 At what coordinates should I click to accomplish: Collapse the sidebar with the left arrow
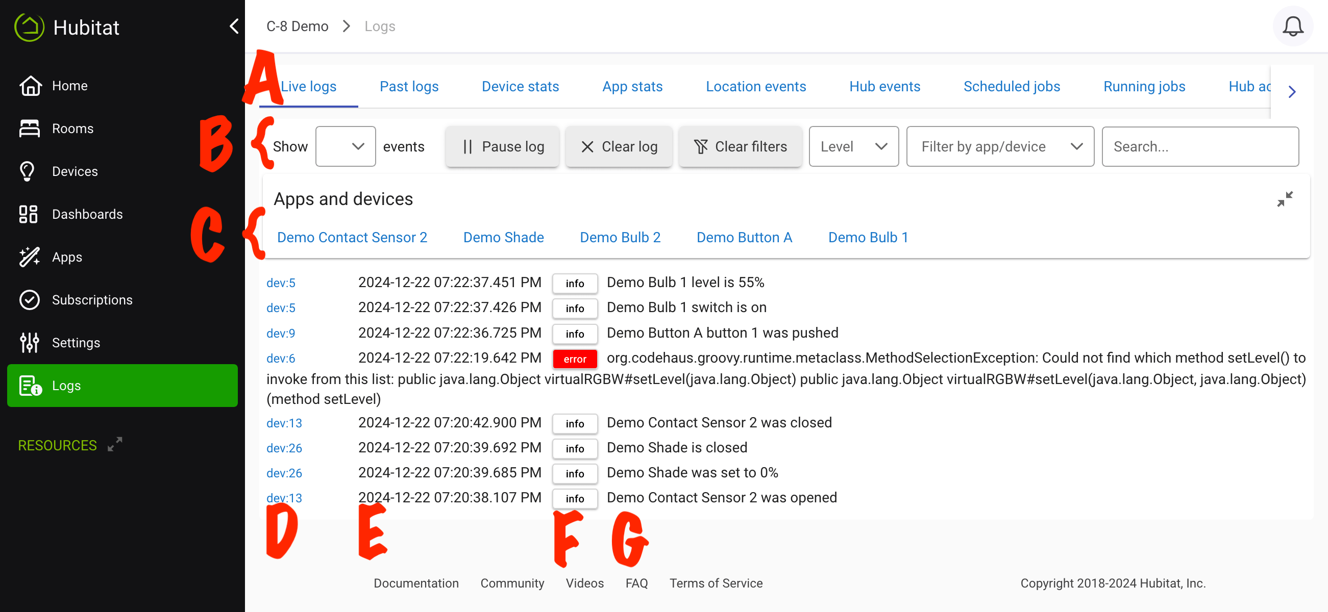click(x=234, y=27)
